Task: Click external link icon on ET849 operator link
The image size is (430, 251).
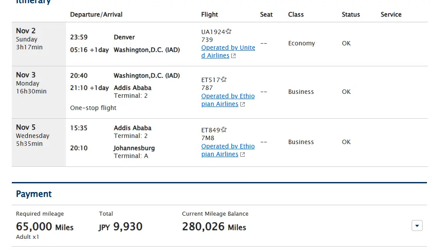Action: coord(243,155)
